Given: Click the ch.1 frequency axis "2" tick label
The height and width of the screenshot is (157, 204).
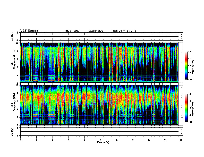Looking at the screenshot, I should [x=18, y=75].
